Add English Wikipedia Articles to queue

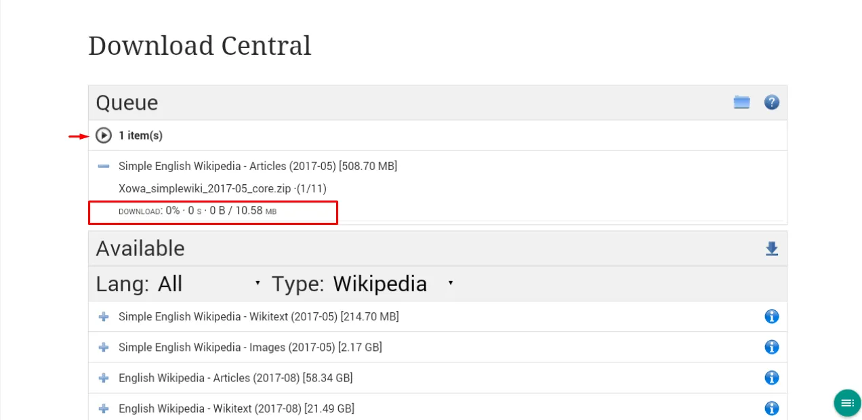pyautogui.click(x=103, y=377)
